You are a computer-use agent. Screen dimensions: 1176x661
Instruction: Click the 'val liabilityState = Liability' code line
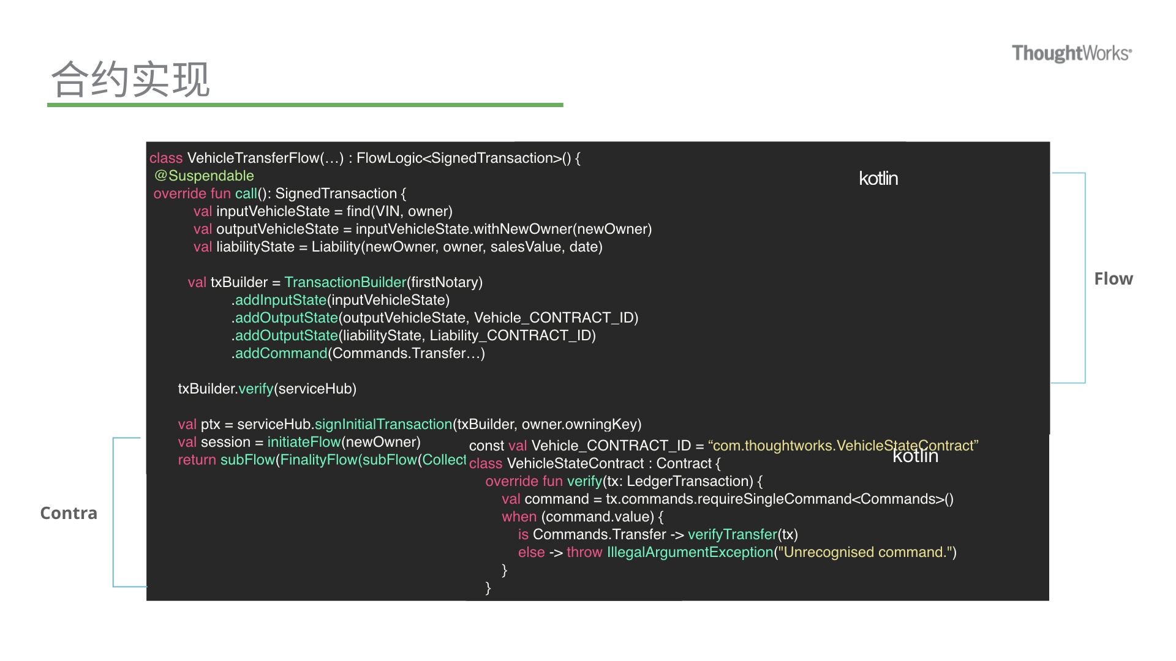(x=398, y=247)
